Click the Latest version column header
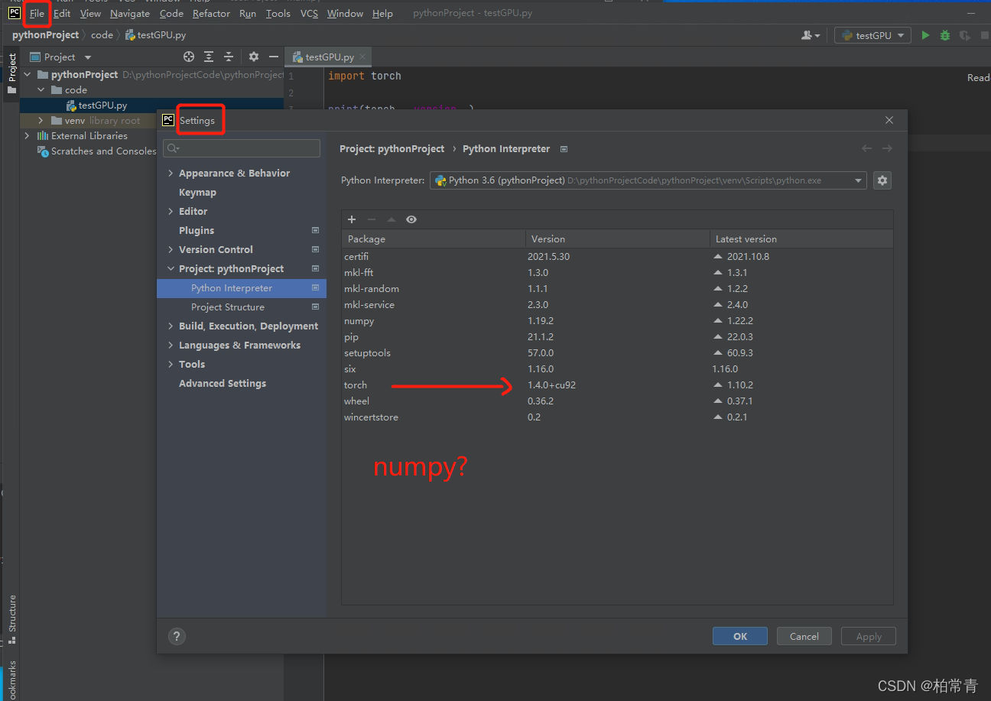 801,239
